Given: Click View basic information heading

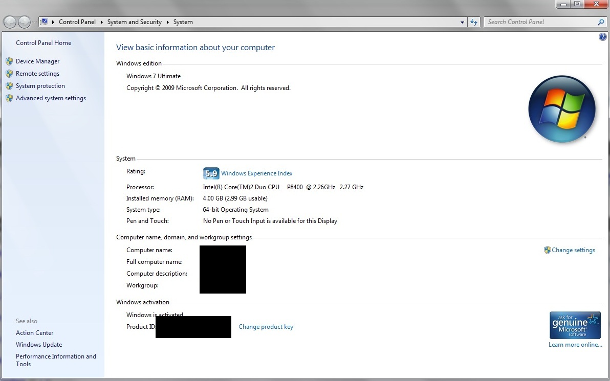Looking at the screenshot, I should click(x=195, y=48).
